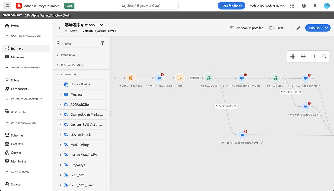This screenshot has height=191, width=334.
Task: Zoom in on the journey canvas
Action: (314, 57)
